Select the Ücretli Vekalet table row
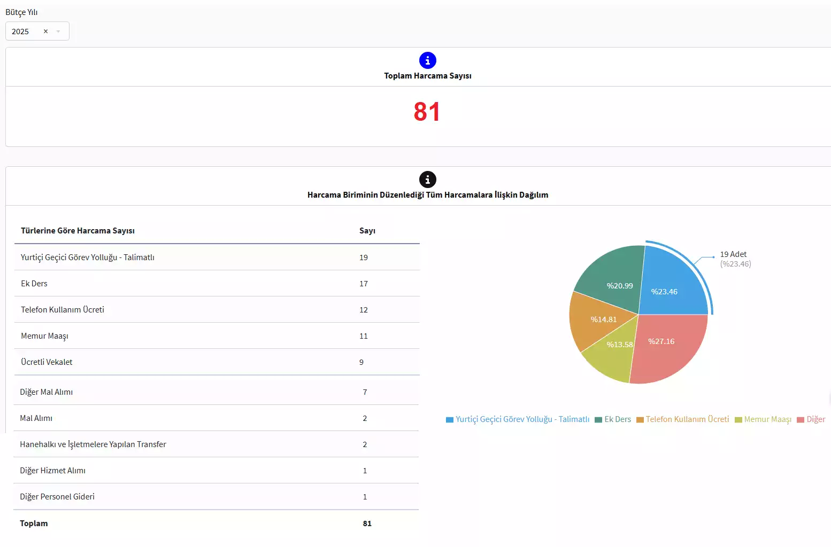The height and width of the screenshot is (547, 831). point(47,362)
